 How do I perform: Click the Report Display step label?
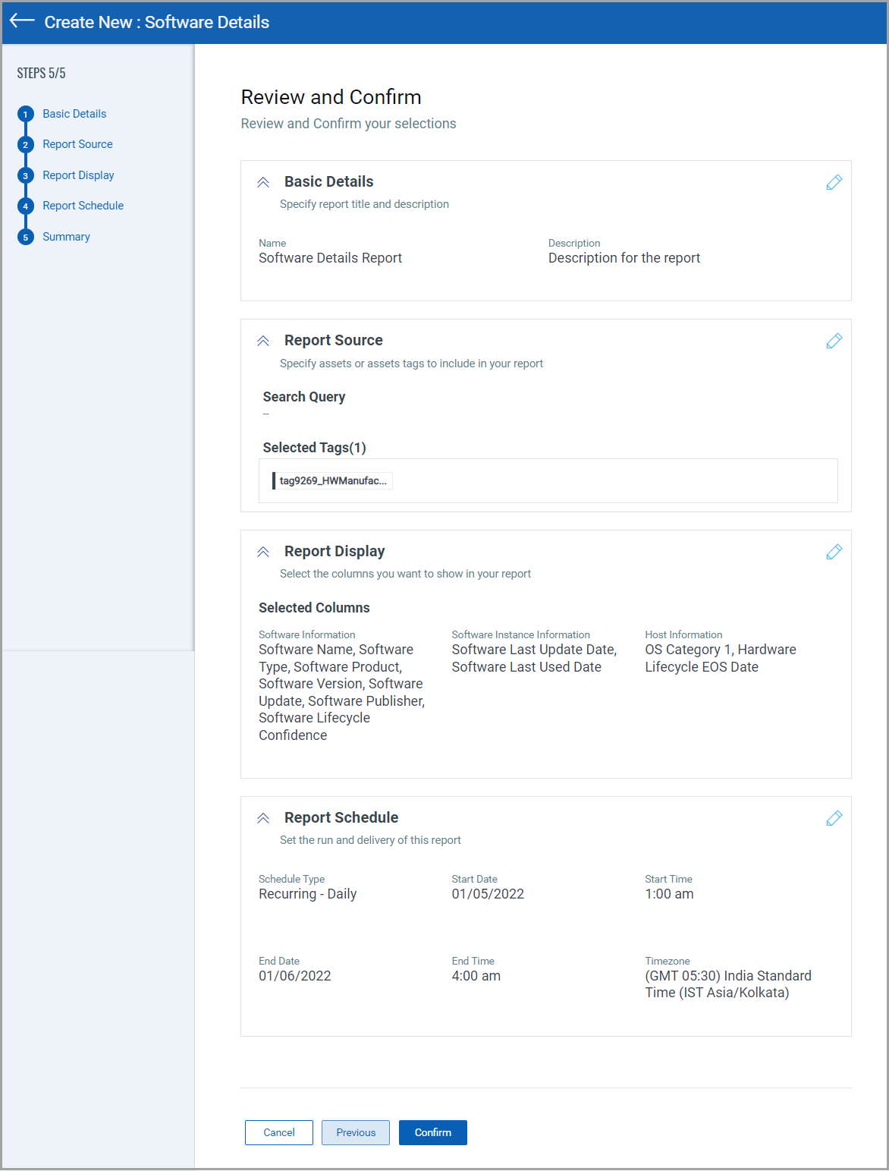78,175
